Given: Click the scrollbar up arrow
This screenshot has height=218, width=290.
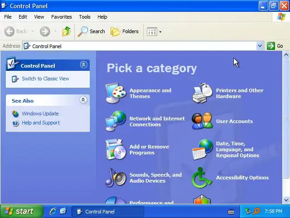Looking at the screenshot, I should [286, 55].
